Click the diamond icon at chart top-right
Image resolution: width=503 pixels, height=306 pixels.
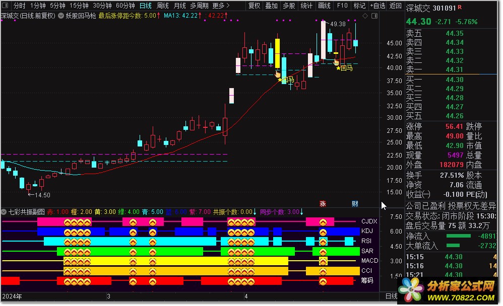tap(365, 16)
